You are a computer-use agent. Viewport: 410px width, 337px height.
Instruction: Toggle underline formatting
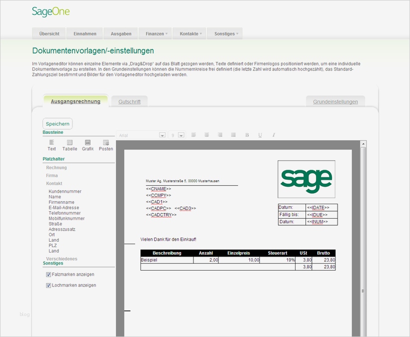click(260, 135)
